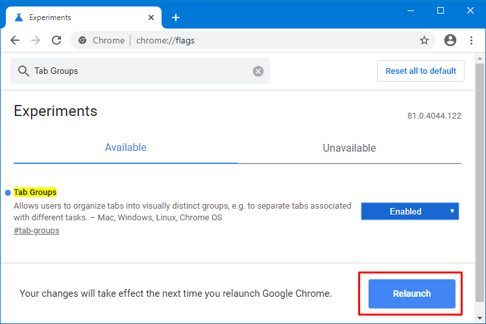Click the Chrome site info icon
This screenshot has width=486, height=324.
coord(82,40)
